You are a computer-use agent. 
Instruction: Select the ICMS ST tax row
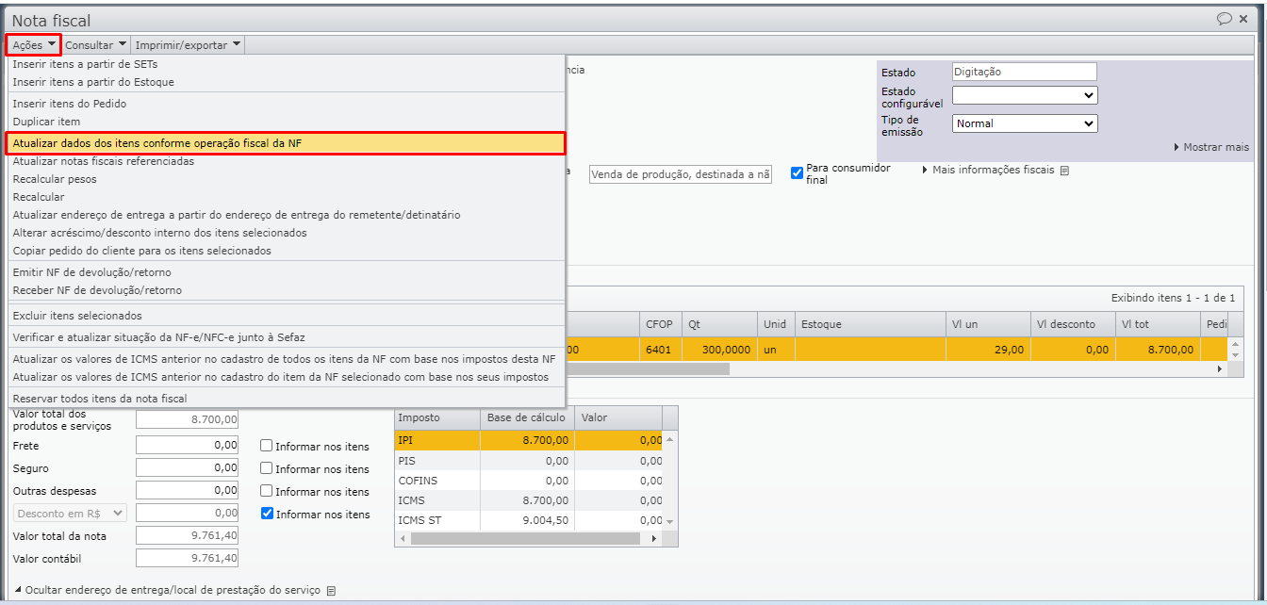pyautogui.click(x=529, y=520)
